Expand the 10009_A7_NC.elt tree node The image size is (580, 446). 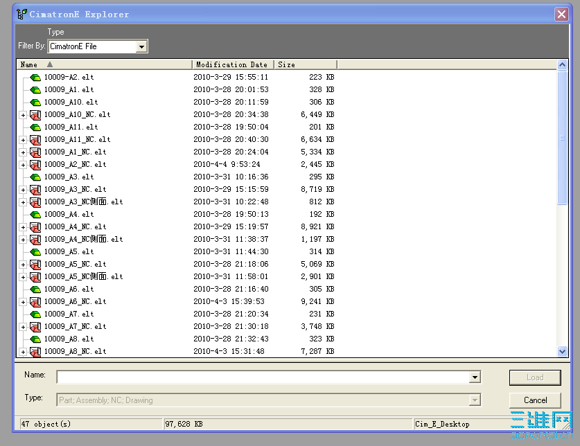tap(24, 327)
